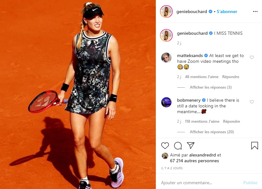View the 118 likes on bobmenery comment
262x189 pixels.
202,121
